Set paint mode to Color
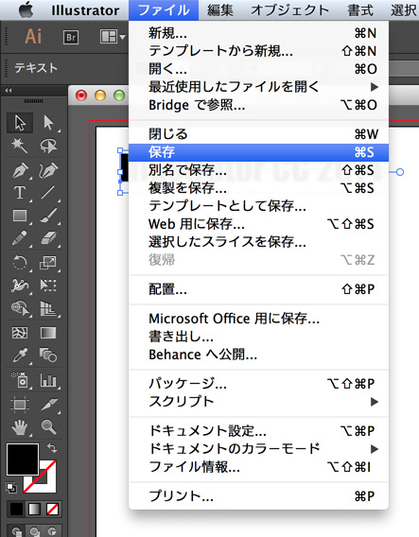Viewport: 419px width, 537px height. [x=16, y=509]
